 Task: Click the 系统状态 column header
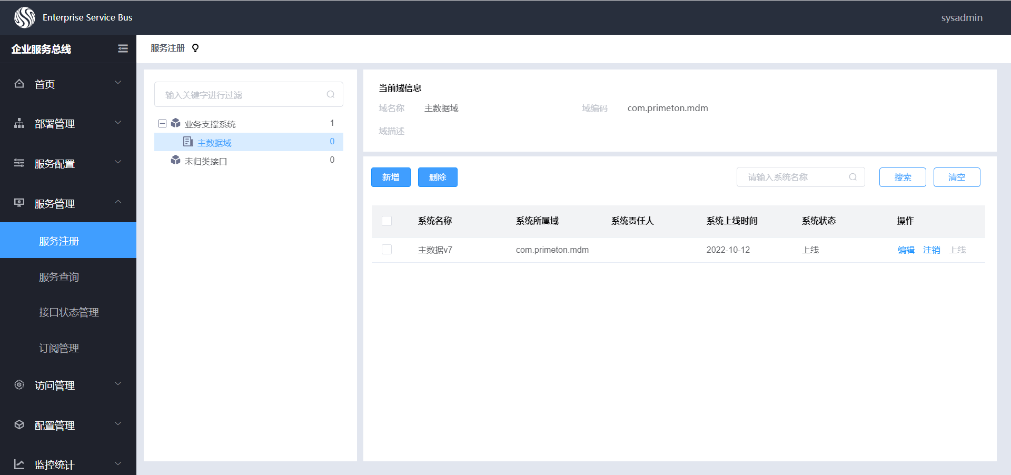[x=819, y=221]
